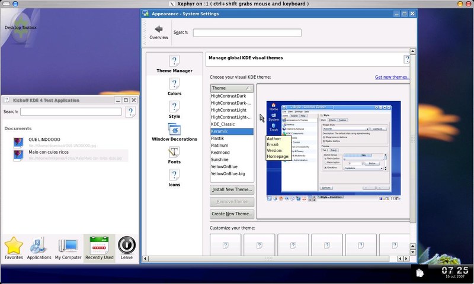Select the Sunshine theme
Screen dimensions: 474x284
point(232,160)
